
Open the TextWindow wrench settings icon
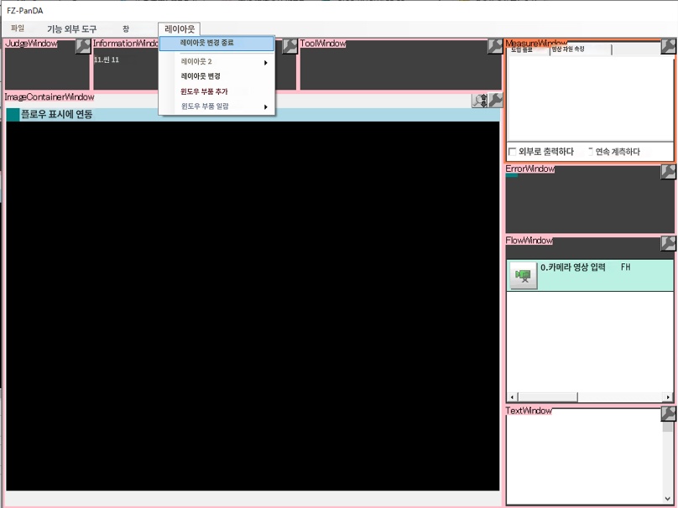[x=668, y=413]
